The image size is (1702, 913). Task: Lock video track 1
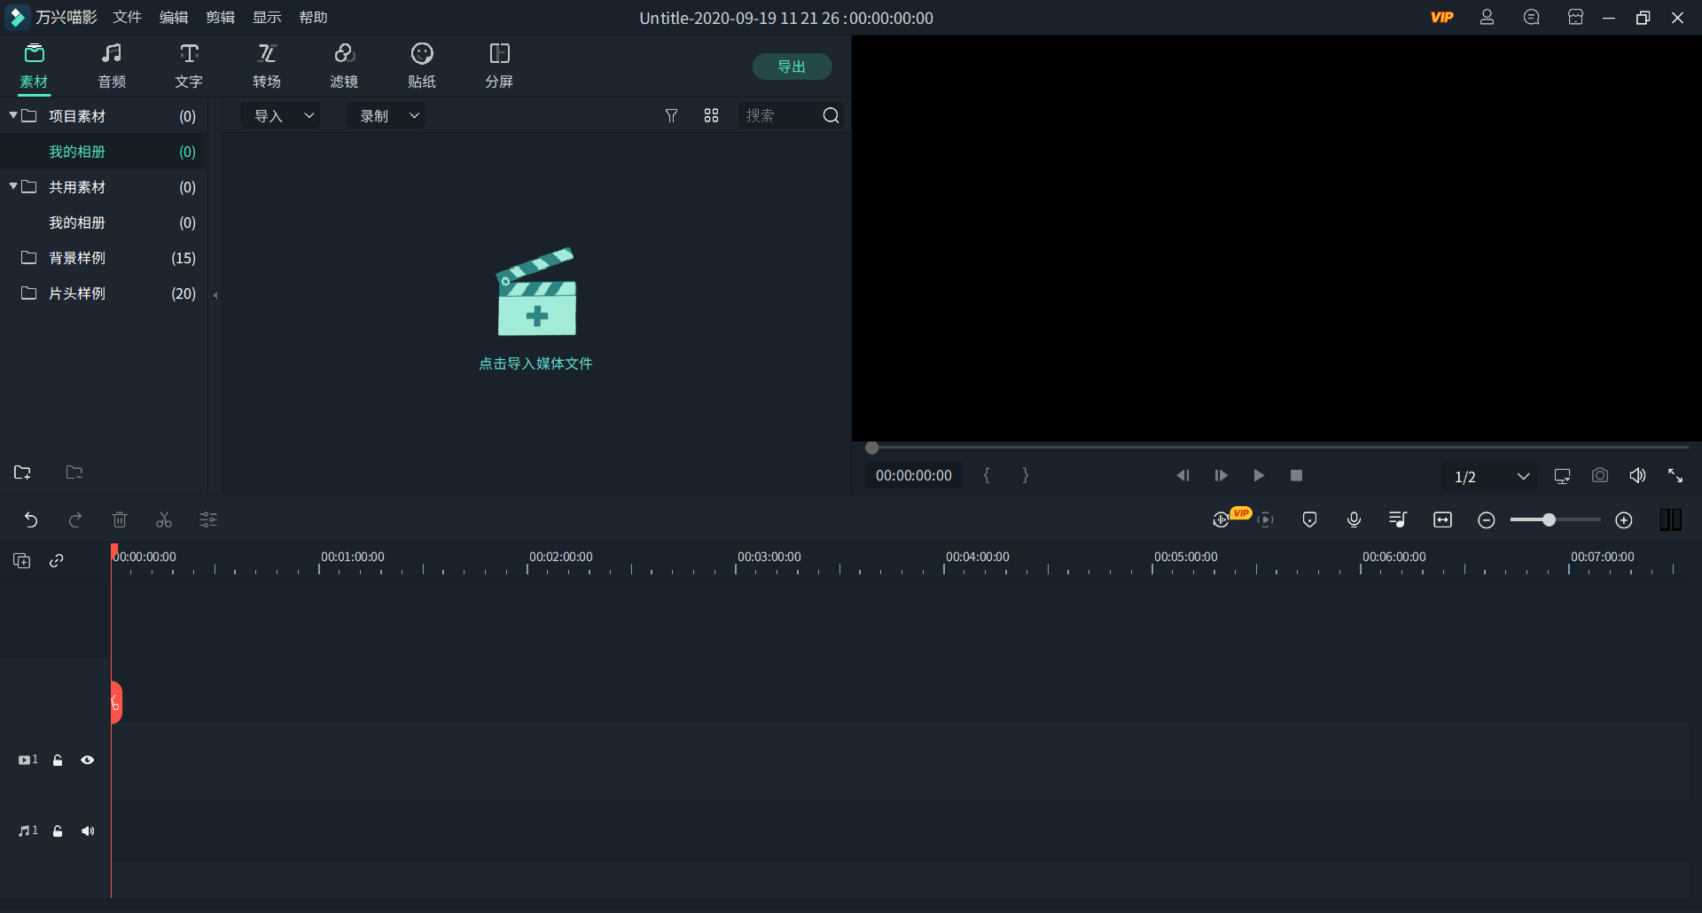click(x=58, y=761)
